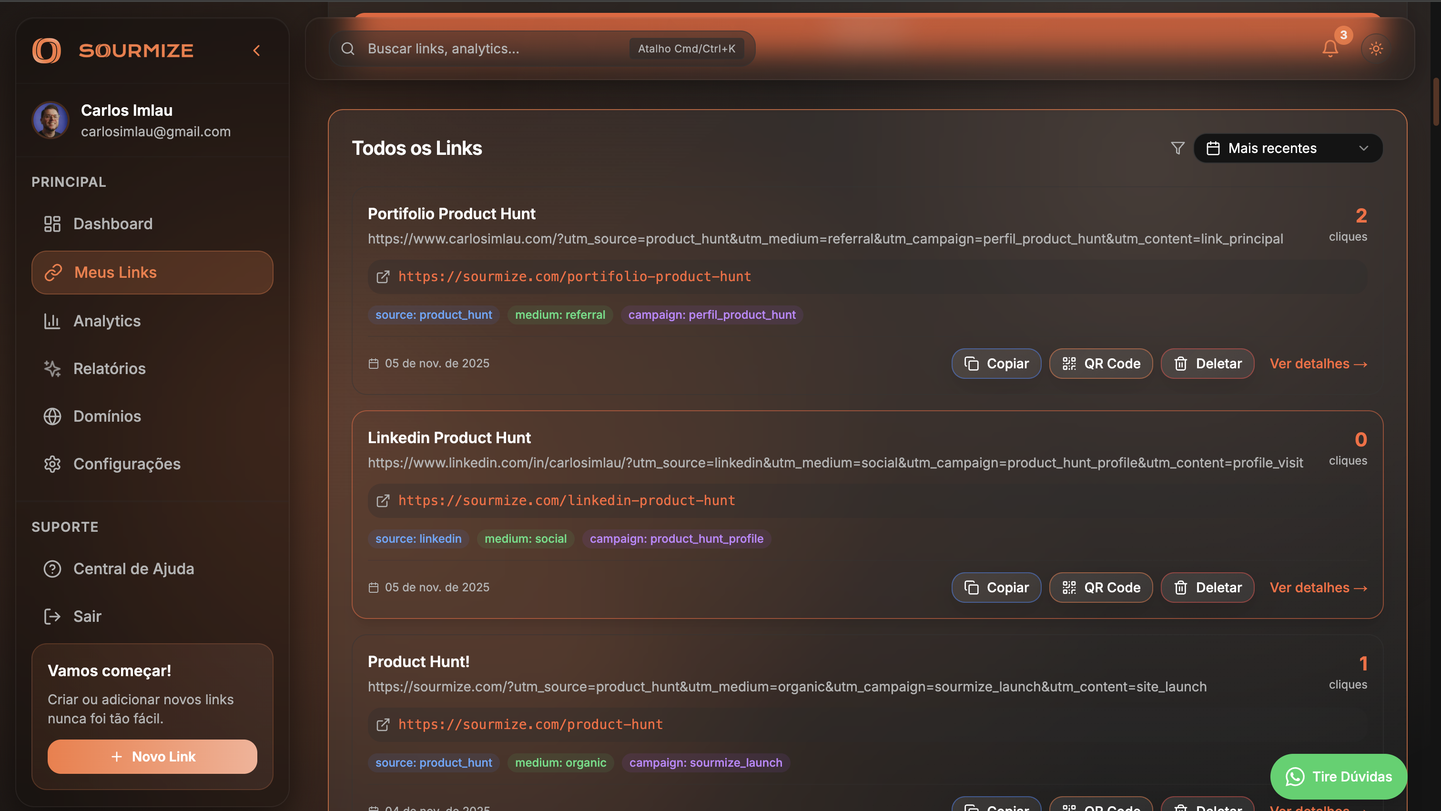This screenshot has width=1441, height=811.
Task: Collapse the sidebar with the chevron arrow
Action: pyautogui.click(x=257, y=51)
